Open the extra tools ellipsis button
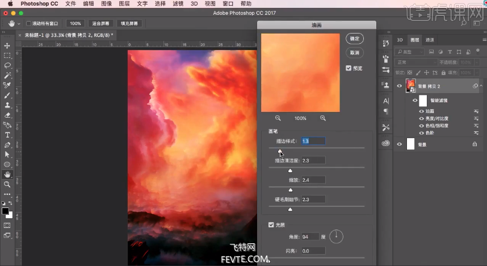Screen dimensions: 487x266 coord(7,194)
